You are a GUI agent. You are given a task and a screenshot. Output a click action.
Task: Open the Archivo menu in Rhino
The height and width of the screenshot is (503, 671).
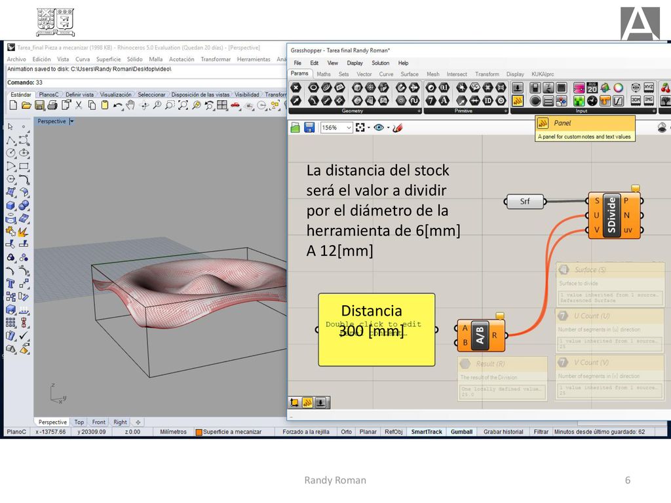16,60
